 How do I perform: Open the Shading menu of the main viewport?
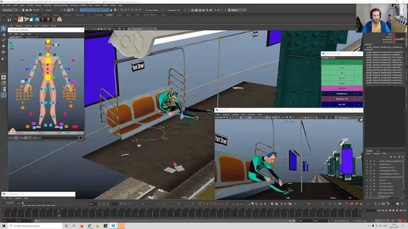(x=19, y=25)
